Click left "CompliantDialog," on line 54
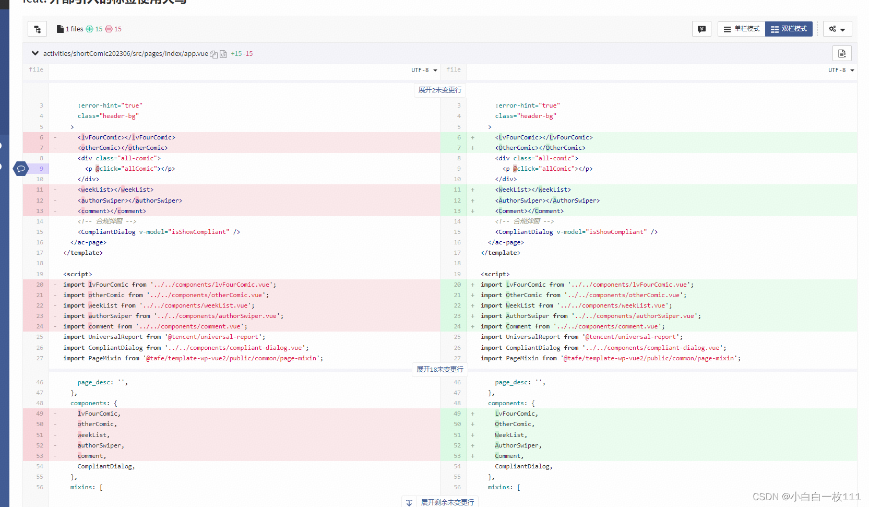The image size is (869, 507). 106,466
